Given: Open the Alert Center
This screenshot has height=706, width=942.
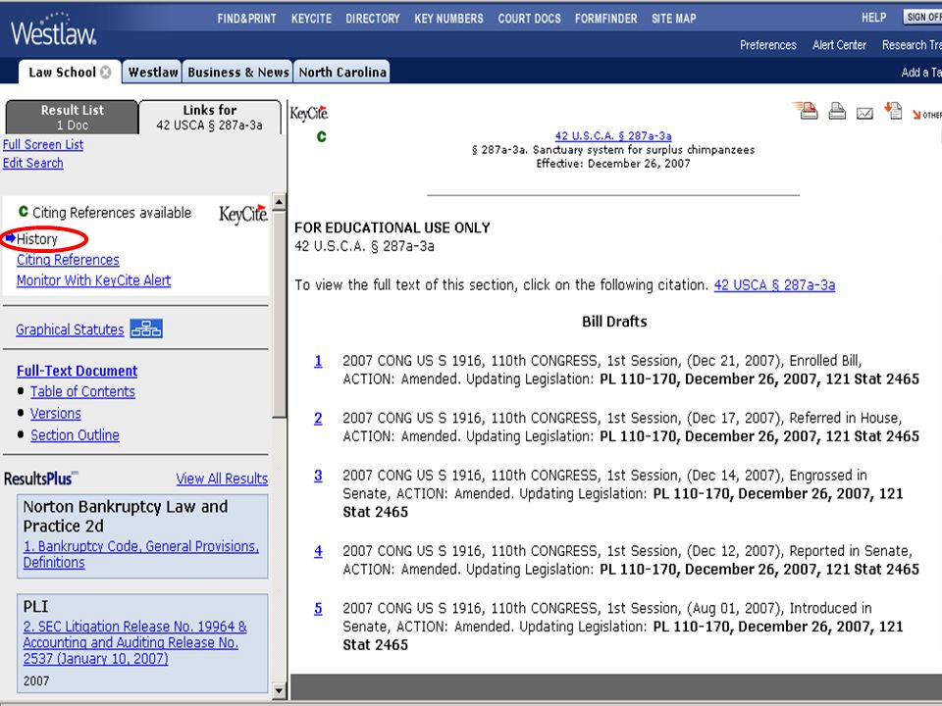Looking at the screenshot, I should coord(839,45).
